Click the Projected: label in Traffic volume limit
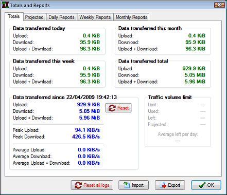The height and width of the screenshot is (195, 227). click(158, 124)
